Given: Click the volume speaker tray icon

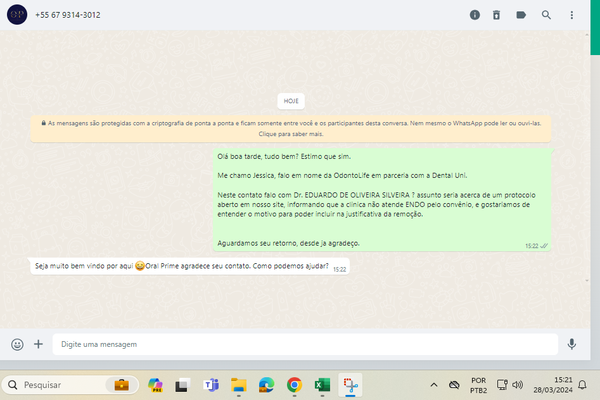Looking at the screenshot, I should click(518, 385).
